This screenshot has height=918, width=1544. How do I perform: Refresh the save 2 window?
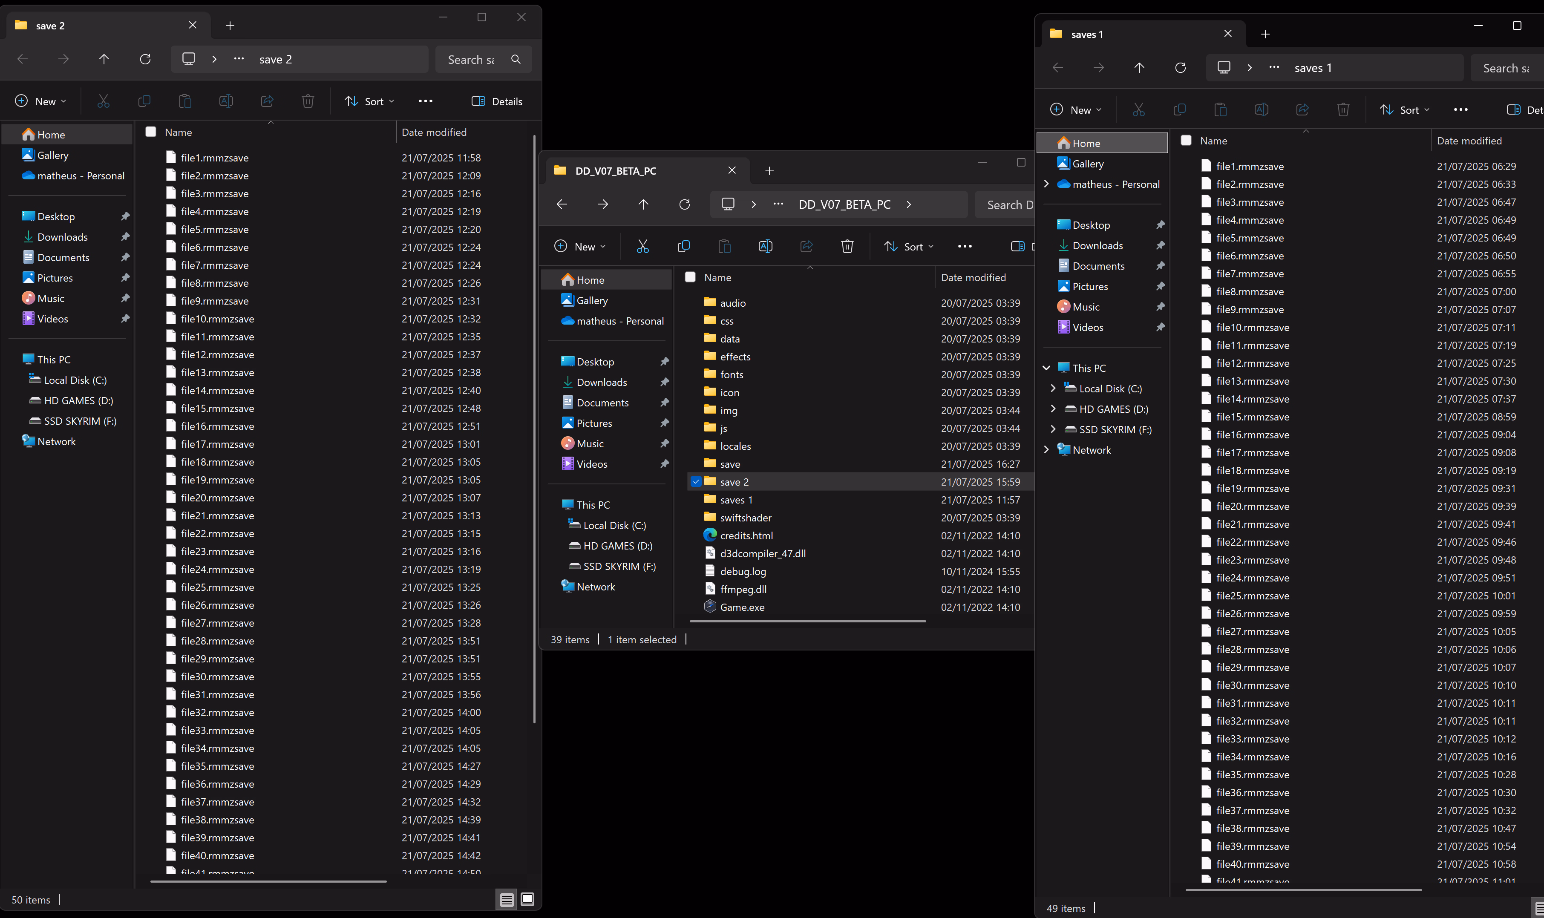[x=145, y=59]
